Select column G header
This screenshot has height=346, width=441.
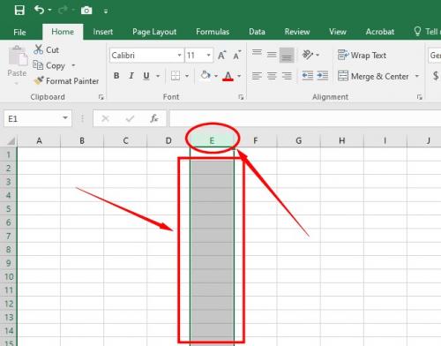click(x=298, y=140)
